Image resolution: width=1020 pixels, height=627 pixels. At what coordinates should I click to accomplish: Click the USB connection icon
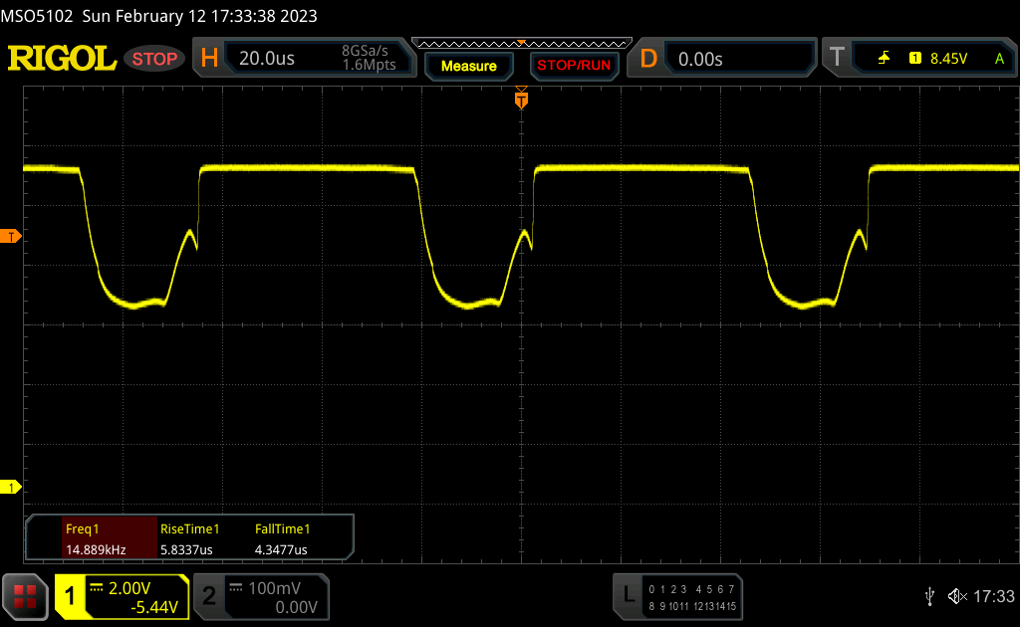pyautogui.click(x=930, y=596)
